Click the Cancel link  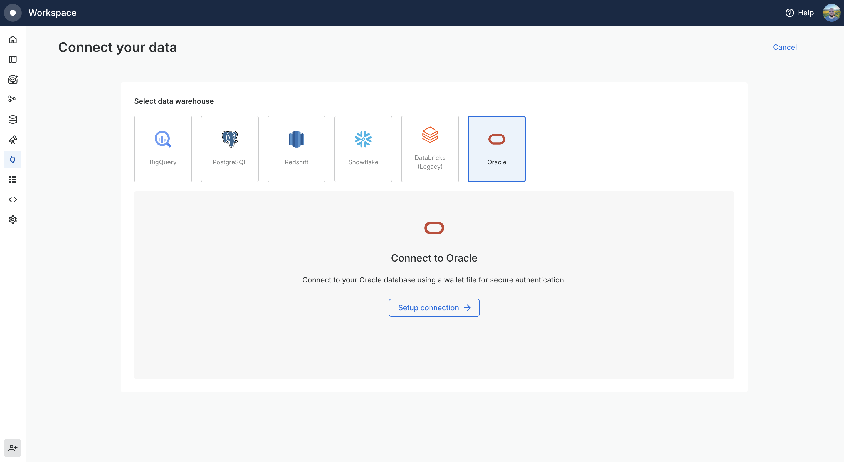coord(784,47)
